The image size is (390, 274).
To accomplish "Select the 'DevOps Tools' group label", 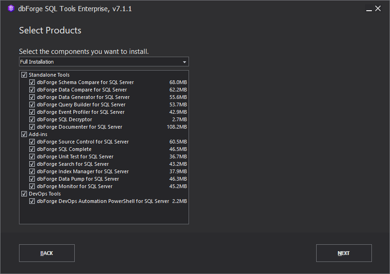I will (x=45, y=194).
